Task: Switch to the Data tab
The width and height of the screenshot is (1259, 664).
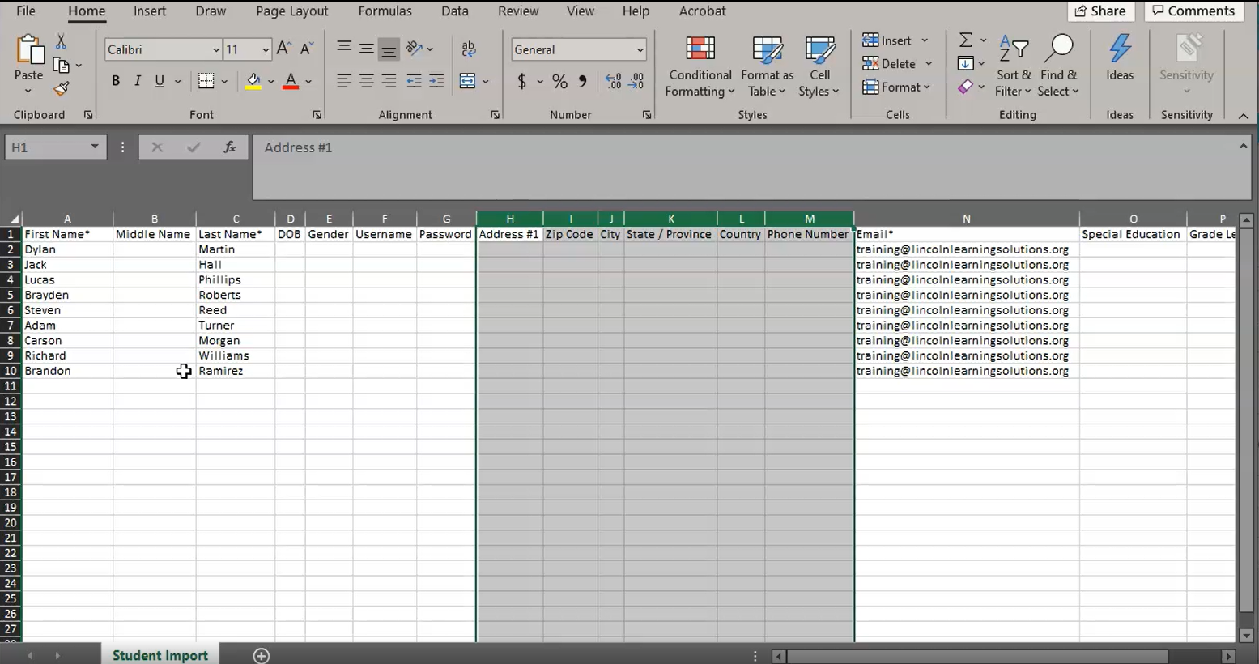Action: [x=455, y=11]
